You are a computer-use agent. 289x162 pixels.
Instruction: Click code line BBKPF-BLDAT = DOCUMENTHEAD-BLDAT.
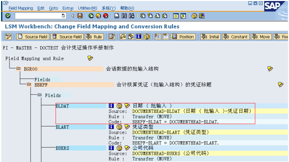coord(175,122)
